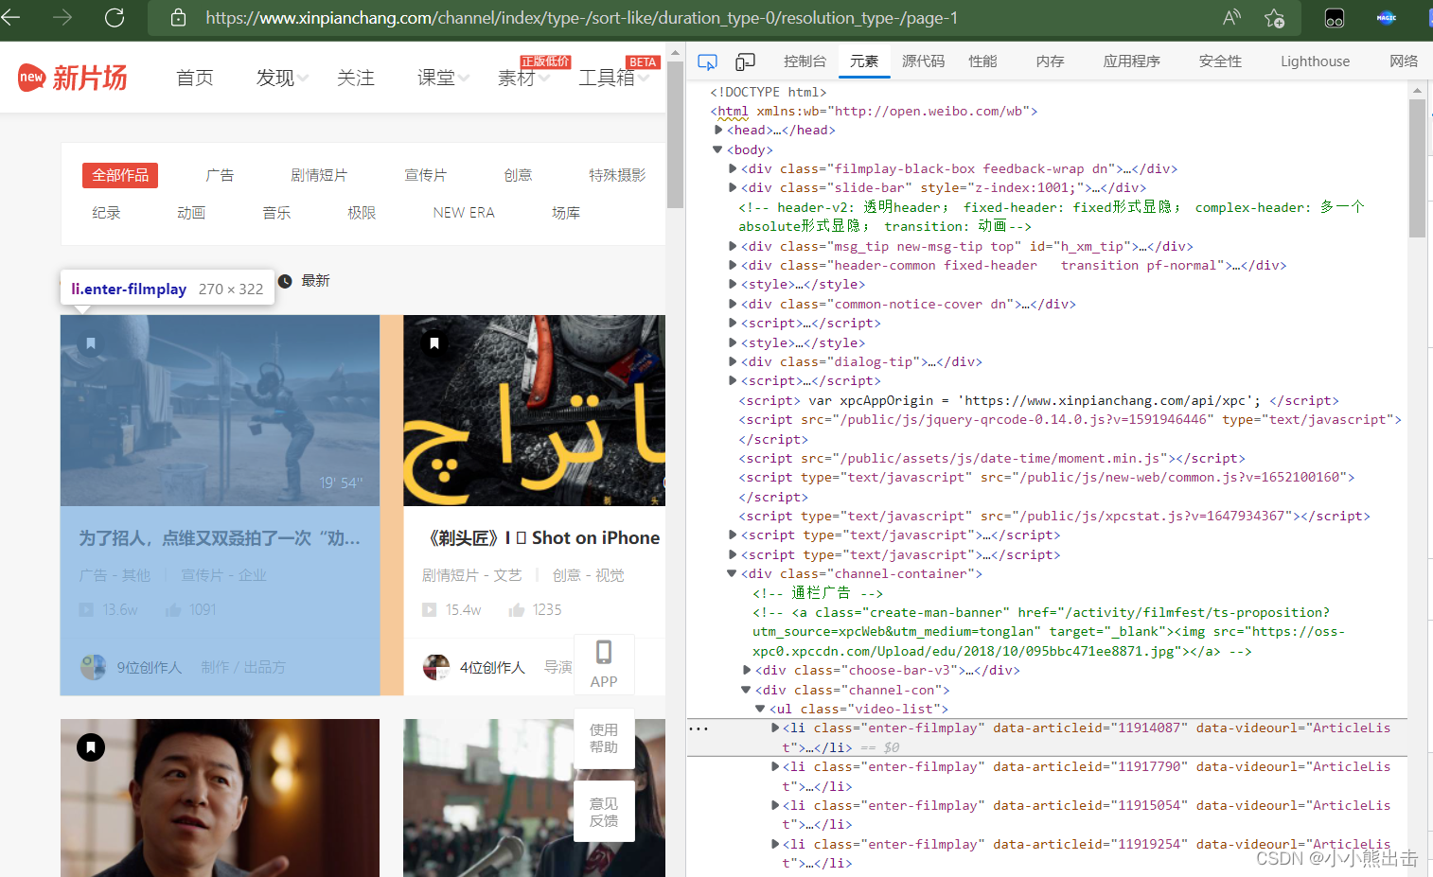Click the site lock icon in address bar
1433x877 pixels.
(178, 18)
